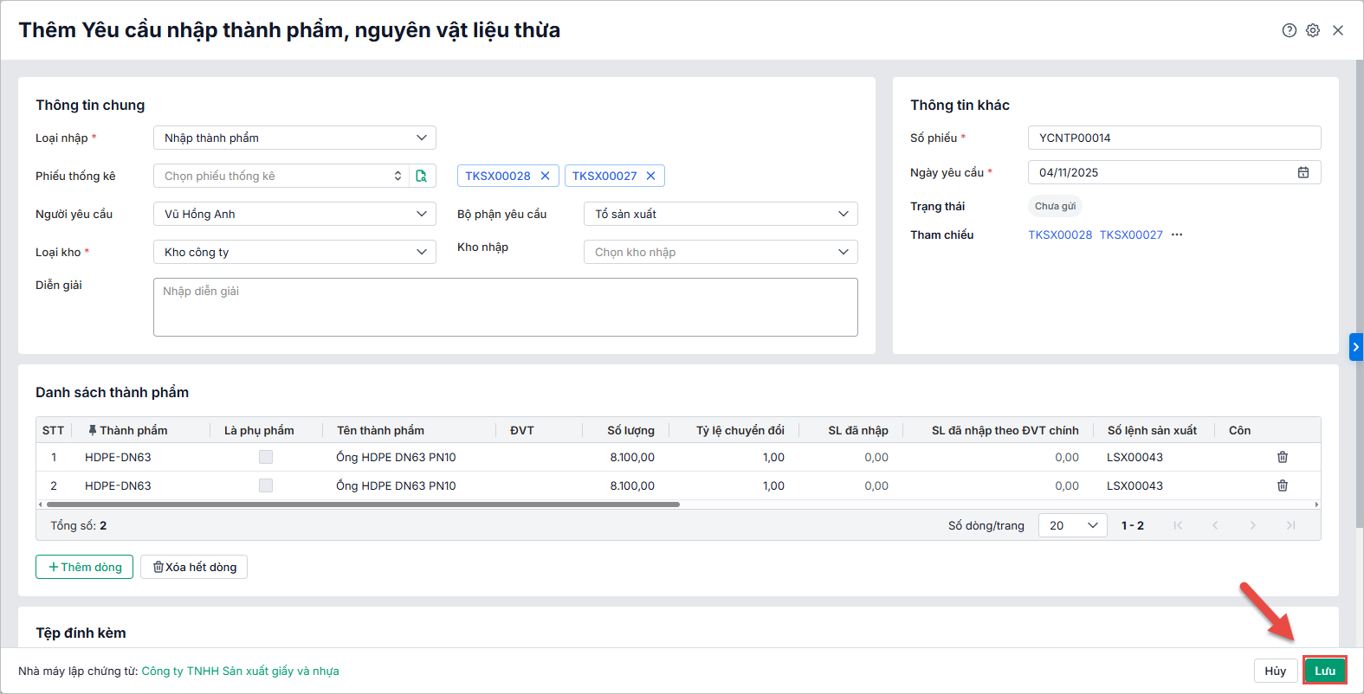Toggle Là phụ phẩm checkbox in row 1
Screen dimensions: 1364x694
266,457
